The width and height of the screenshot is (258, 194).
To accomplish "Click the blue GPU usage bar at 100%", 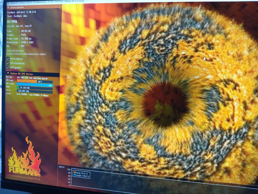I will click(35, 85).
